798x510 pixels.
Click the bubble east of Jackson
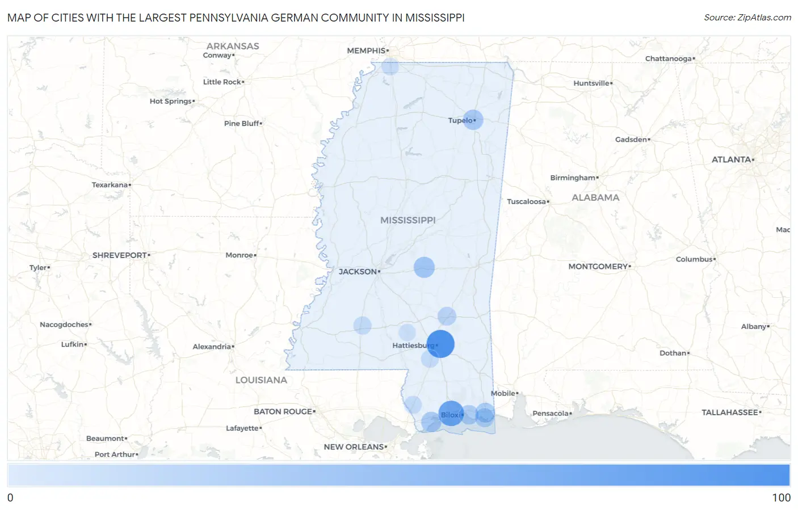pos(424,267)
